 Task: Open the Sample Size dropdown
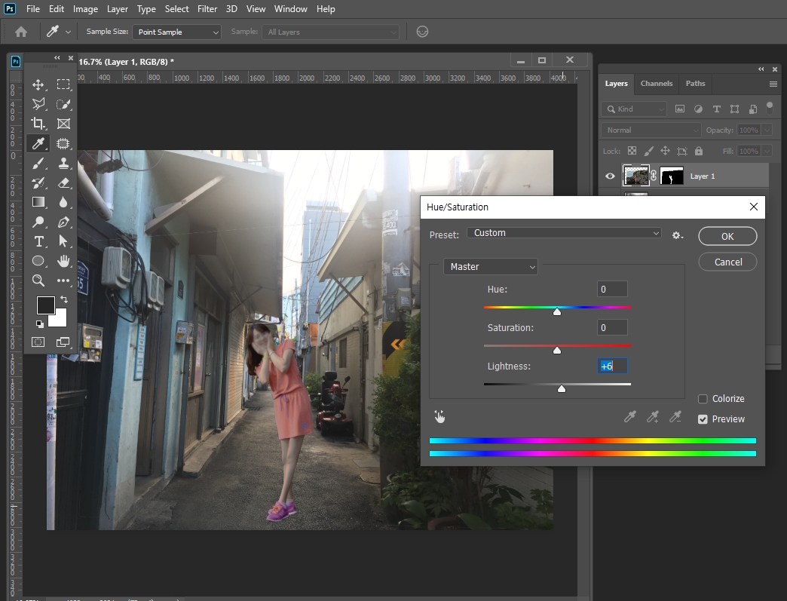point(177,32)
